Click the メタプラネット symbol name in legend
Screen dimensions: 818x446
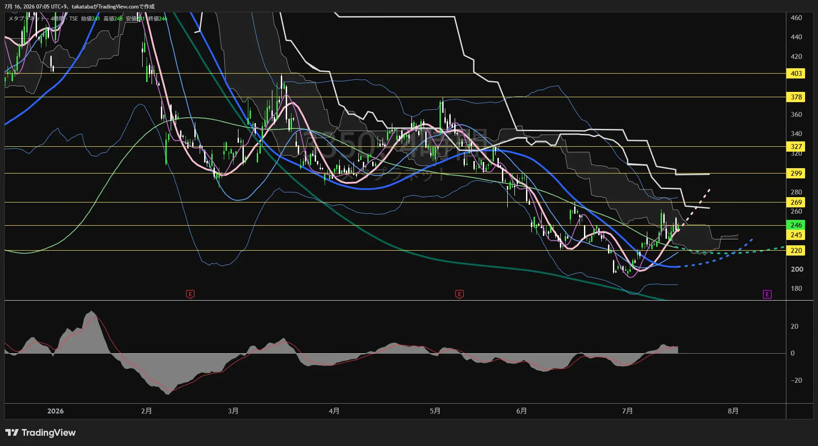[27, 19]
